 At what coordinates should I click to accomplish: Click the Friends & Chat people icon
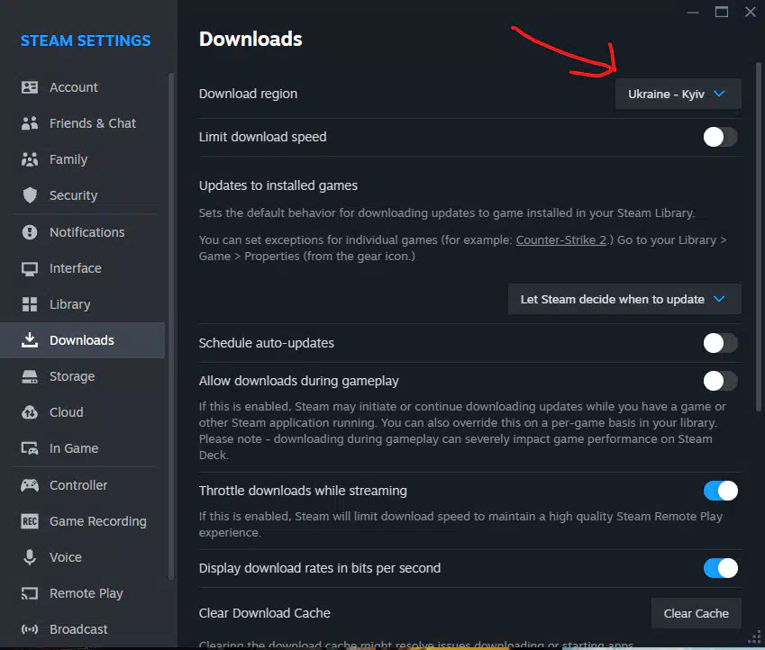coord(30,123)
